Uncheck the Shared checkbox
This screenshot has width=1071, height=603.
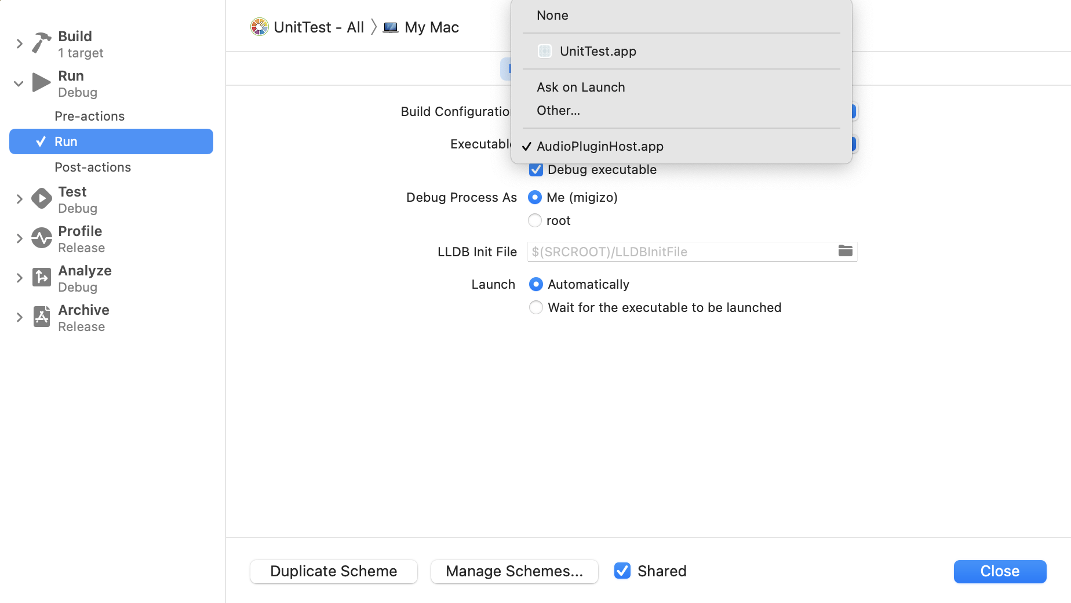tap(622, 571)
